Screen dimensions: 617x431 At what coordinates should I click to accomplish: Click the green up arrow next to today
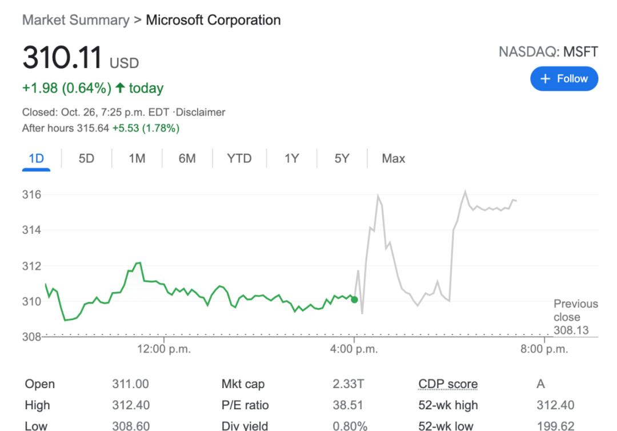pyautogui.click(x=118, y=89)
